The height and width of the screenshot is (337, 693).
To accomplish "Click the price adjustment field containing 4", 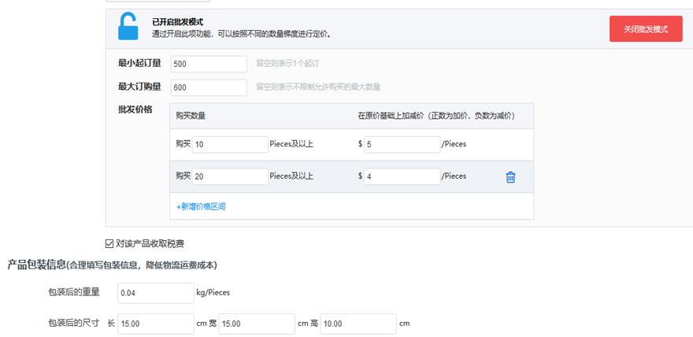I will tap(402, 176).
